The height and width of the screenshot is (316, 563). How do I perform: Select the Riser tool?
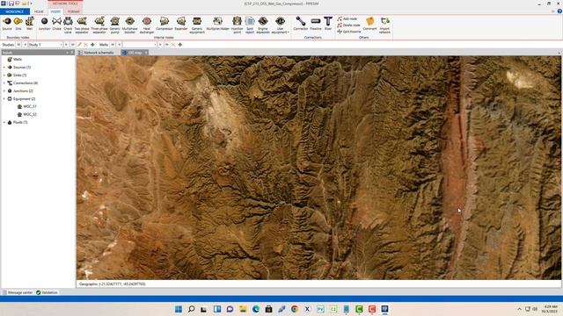(328, 24)
